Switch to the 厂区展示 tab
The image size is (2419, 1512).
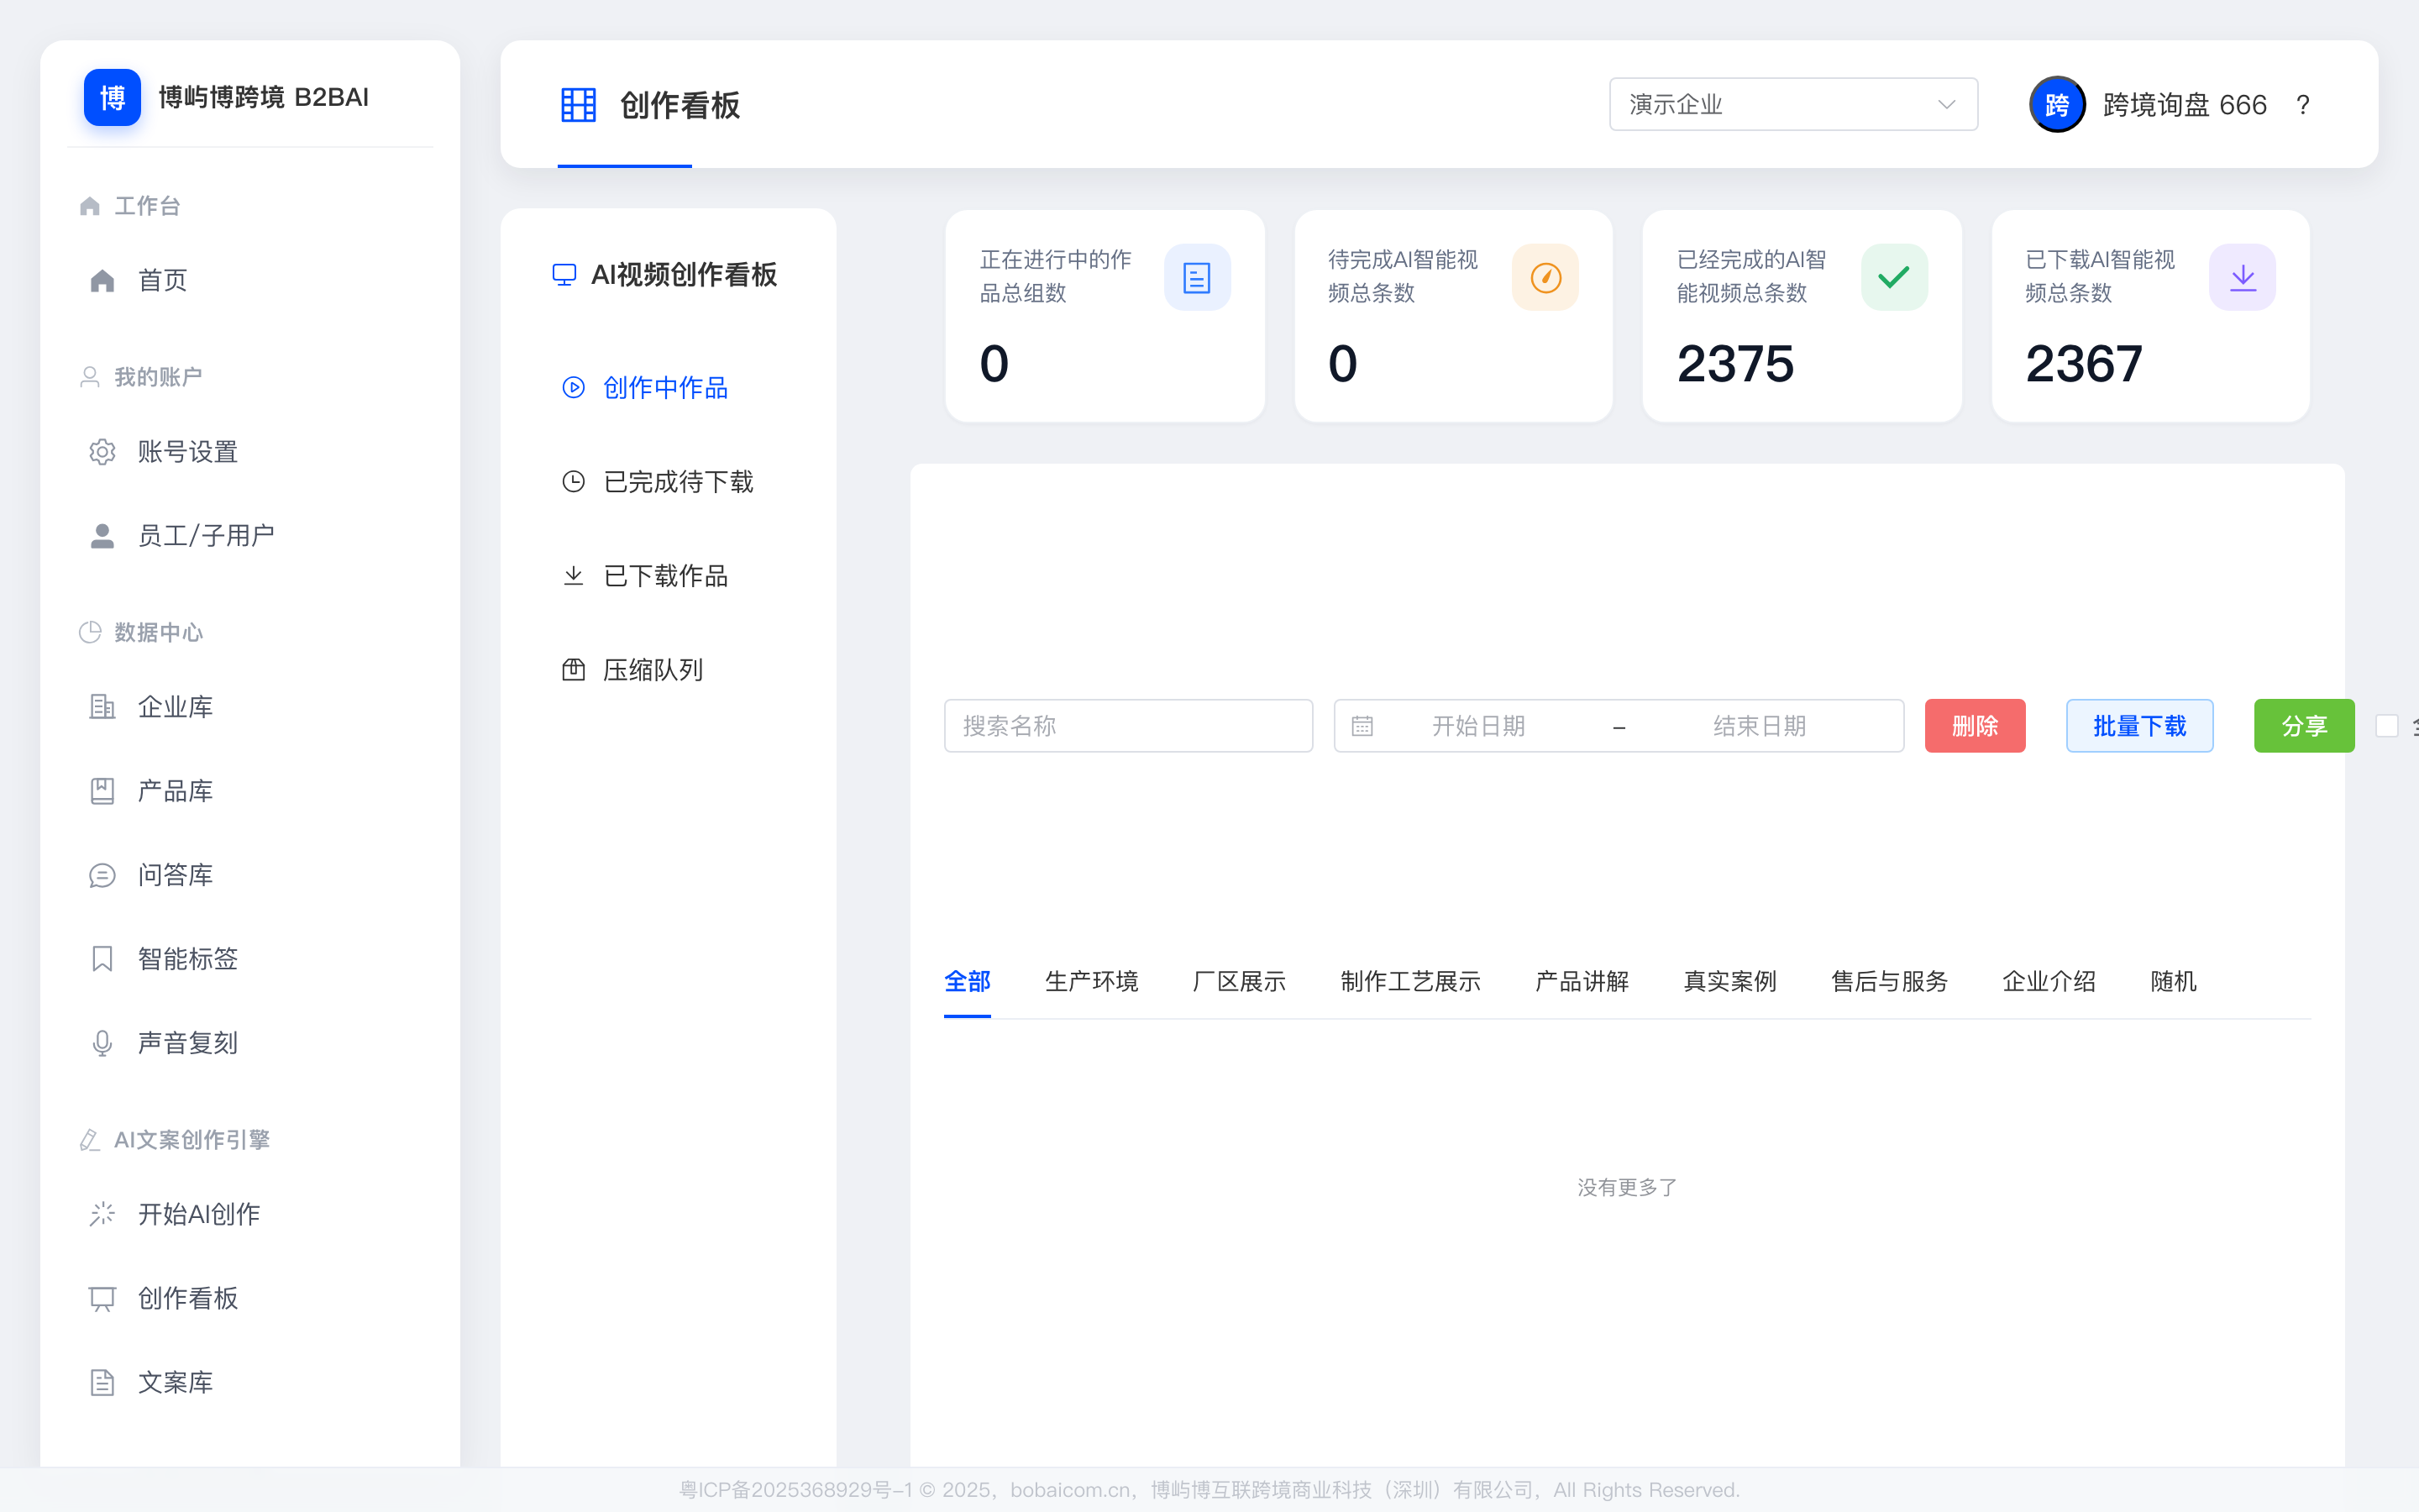point(1240,981)
